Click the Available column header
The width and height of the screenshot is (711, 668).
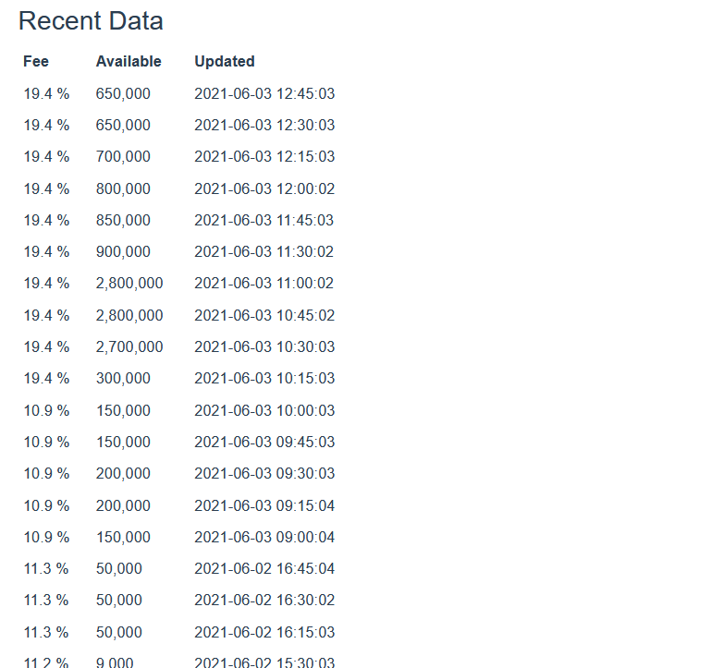(x=129, y=62)
